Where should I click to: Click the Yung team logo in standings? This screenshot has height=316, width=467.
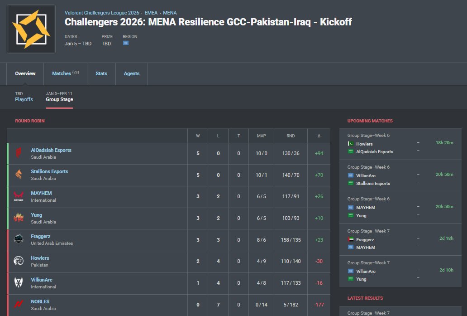pyautogui.click(x=19, y=218)
